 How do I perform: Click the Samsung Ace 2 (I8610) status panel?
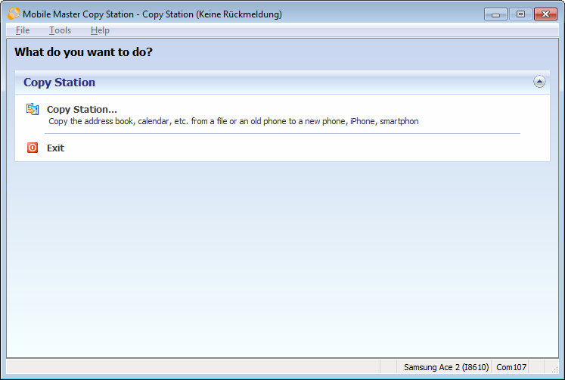(446, 367)
